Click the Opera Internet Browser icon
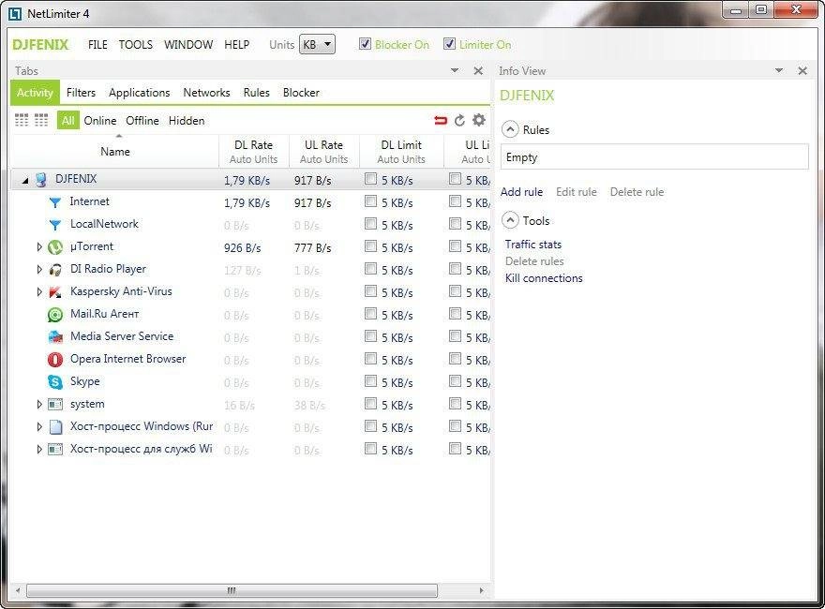This screenshot has width=825, height=609. (x=55, y=359)
